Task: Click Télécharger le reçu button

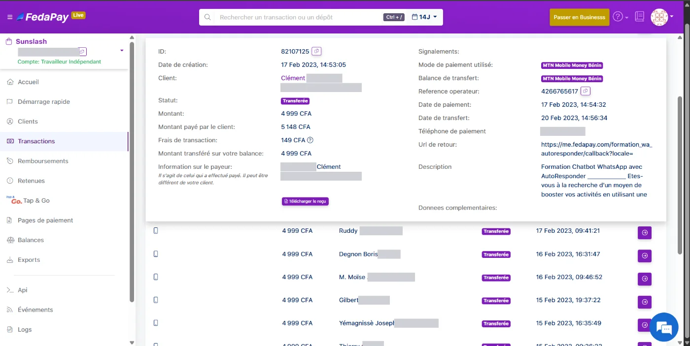Action: click(x=305, y=201)
